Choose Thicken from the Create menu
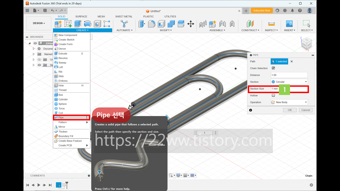340x191 pixels. tap(71, 132)
